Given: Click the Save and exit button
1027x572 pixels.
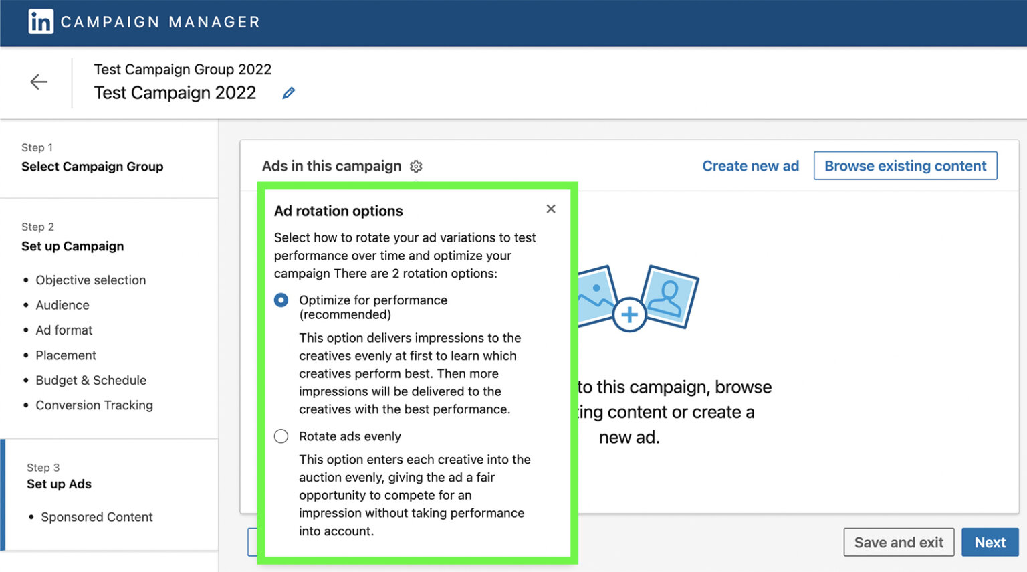Looking at the screenshot, I should [x=899, y=543].
